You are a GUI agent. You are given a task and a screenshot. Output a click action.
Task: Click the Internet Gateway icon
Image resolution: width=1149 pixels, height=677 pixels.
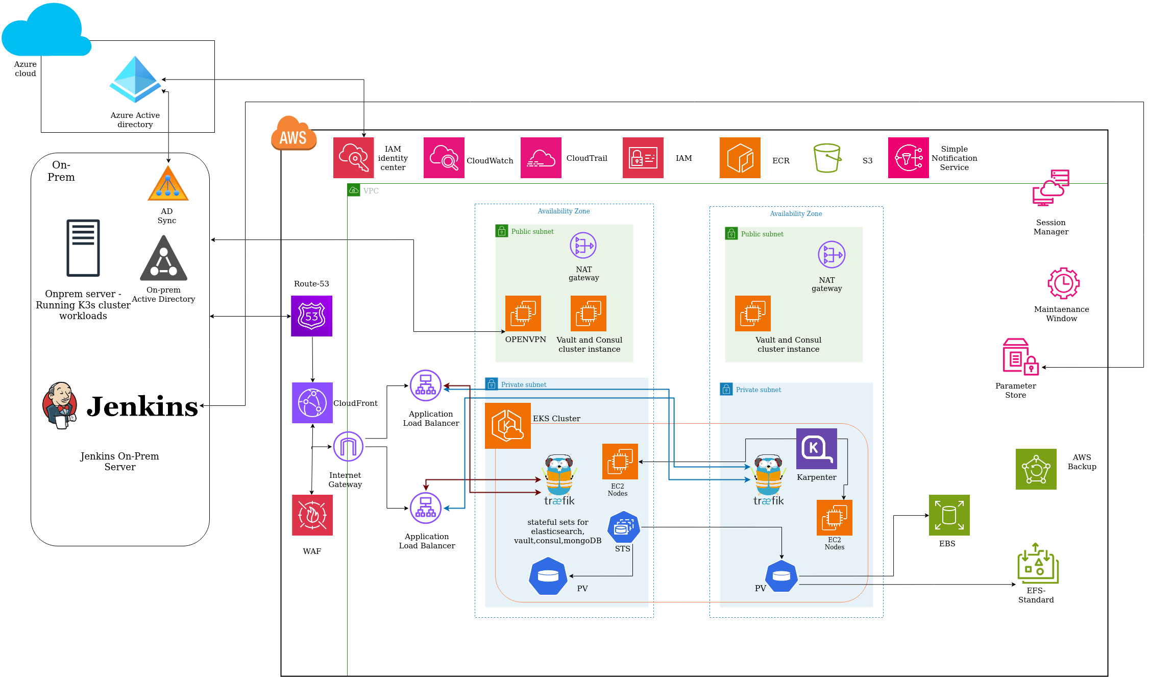[348, 447]
